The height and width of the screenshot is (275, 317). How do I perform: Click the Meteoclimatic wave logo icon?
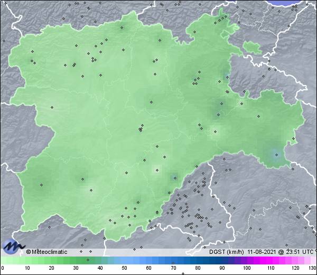point(13,246)
